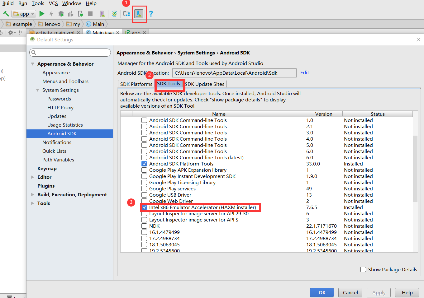Select Keymap in settings tree

47,168
